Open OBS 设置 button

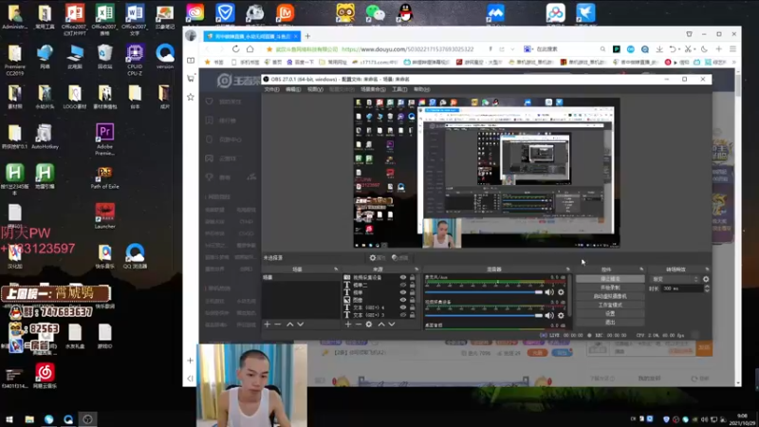pyautogui.click(x=610, y=314)
